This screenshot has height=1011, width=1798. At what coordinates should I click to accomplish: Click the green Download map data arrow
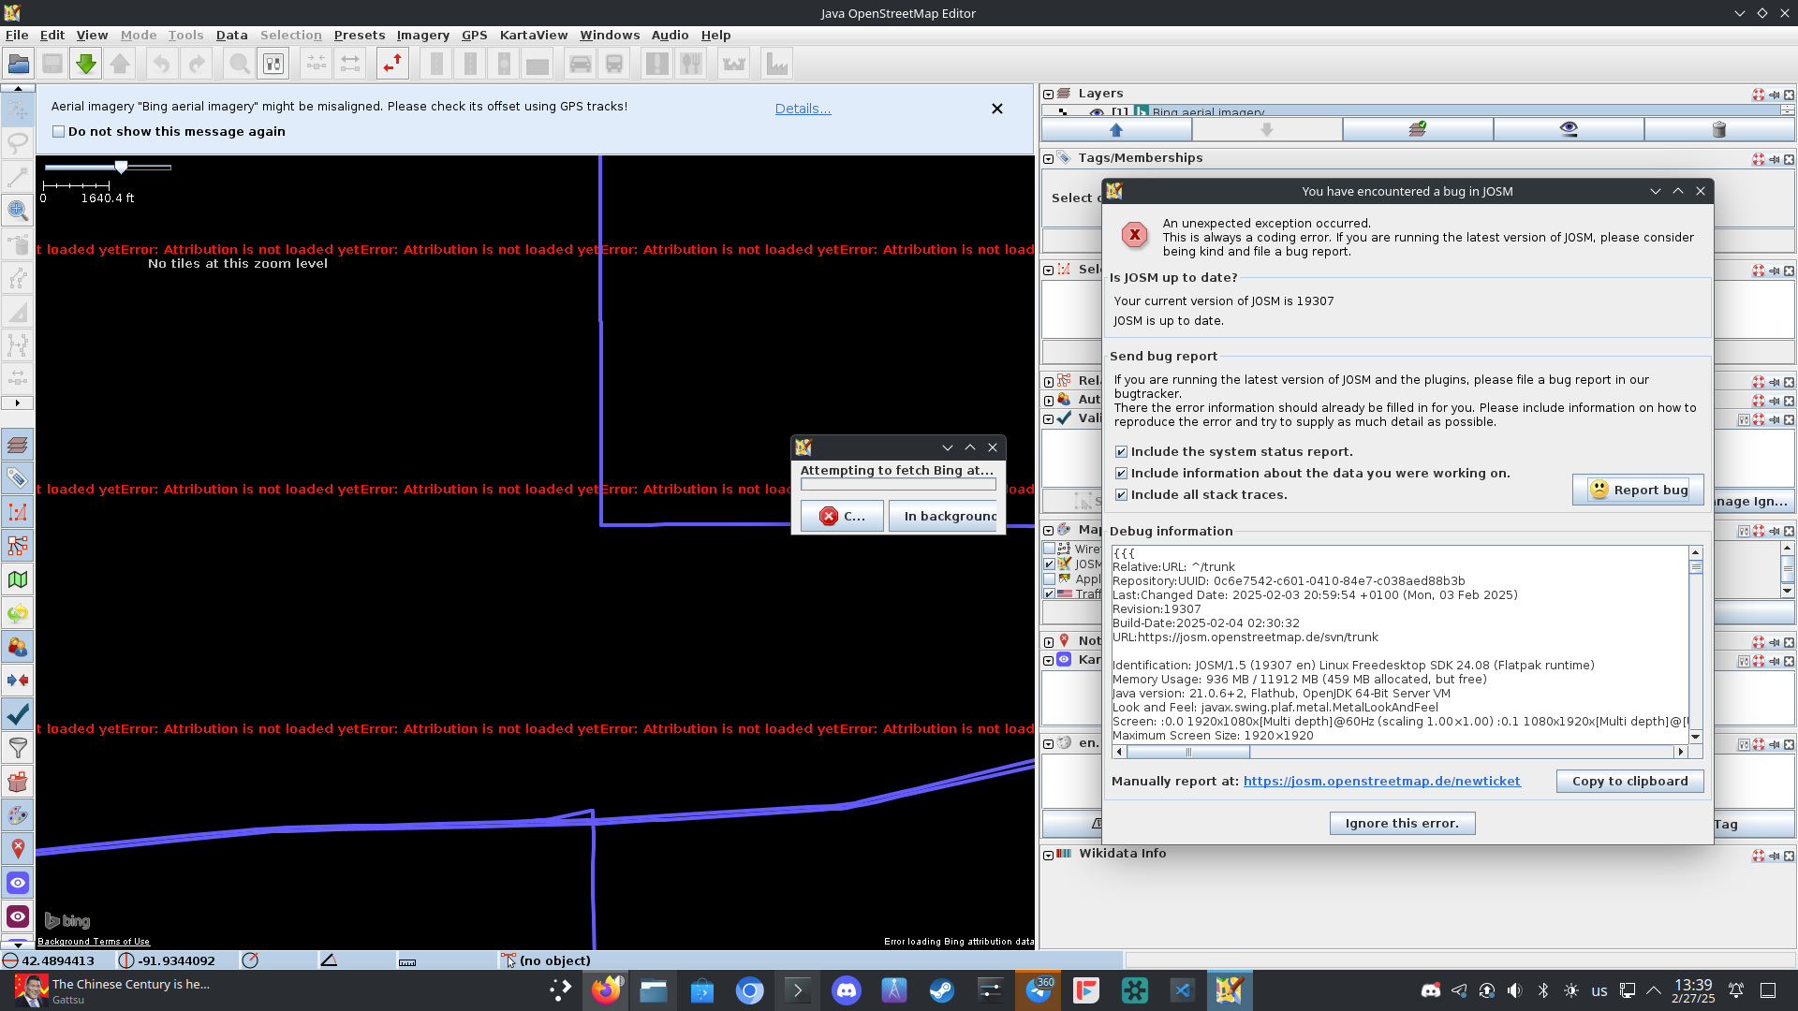pos(85,64)
